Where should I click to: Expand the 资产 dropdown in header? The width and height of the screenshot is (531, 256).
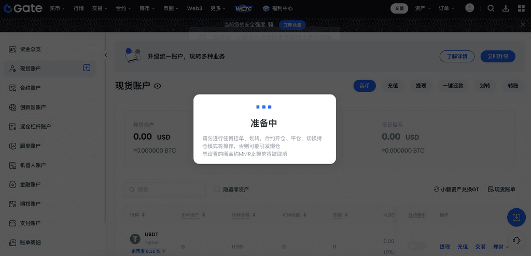tap(423, 8)
